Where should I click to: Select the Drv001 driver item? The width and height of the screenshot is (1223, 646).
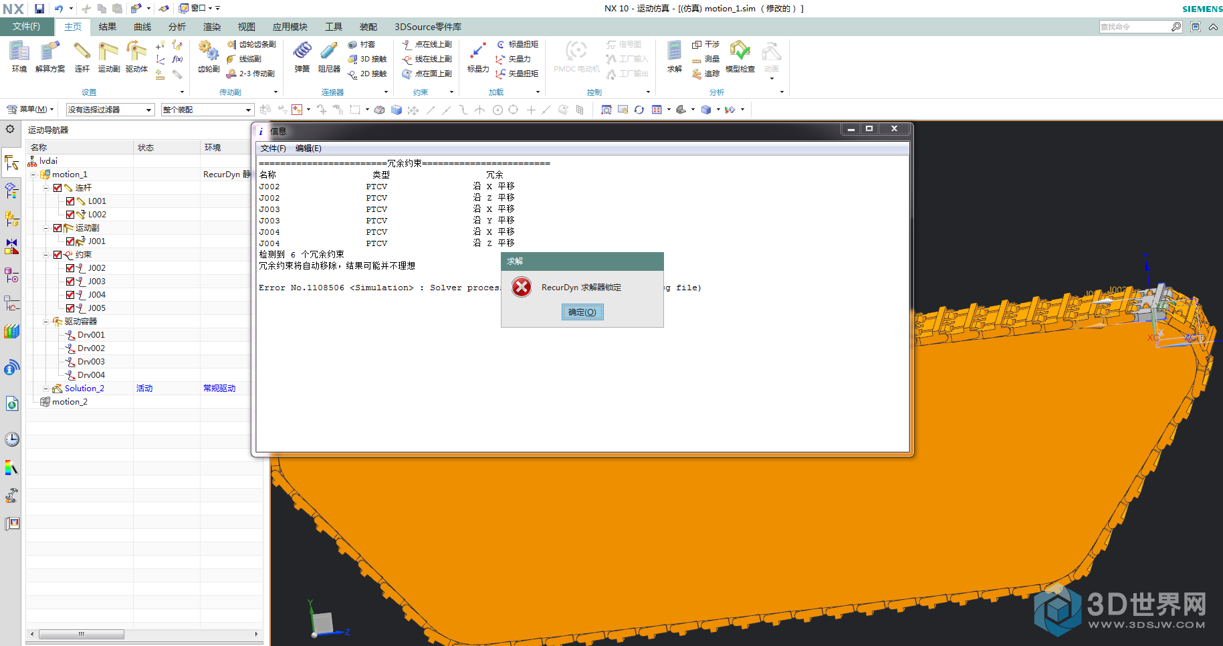[91, 335]
